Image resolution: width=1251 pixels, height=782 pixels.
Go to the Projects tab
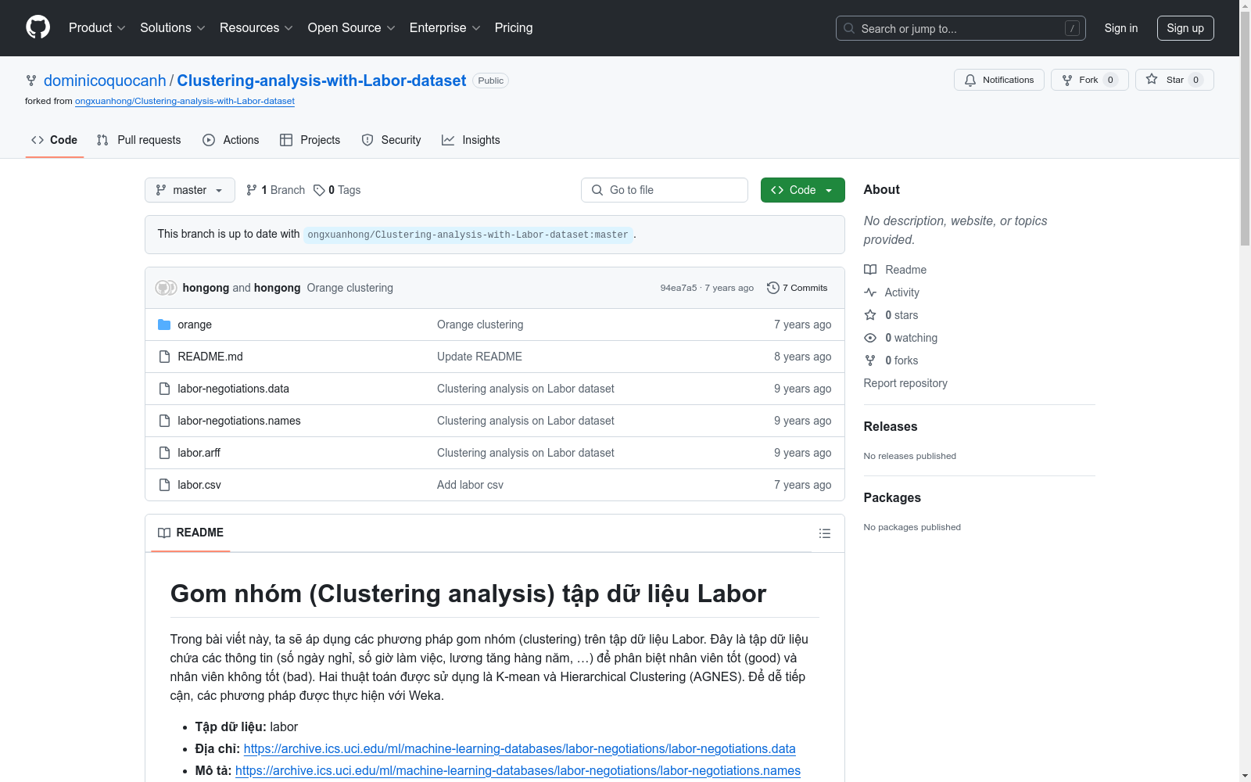click(x=310, y=140)
